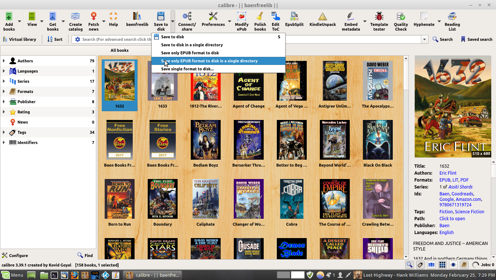Image resolution: width=496 pixels, height=280 pixels.
Task: Open the Reading List plugin
Action: point(452,17)
